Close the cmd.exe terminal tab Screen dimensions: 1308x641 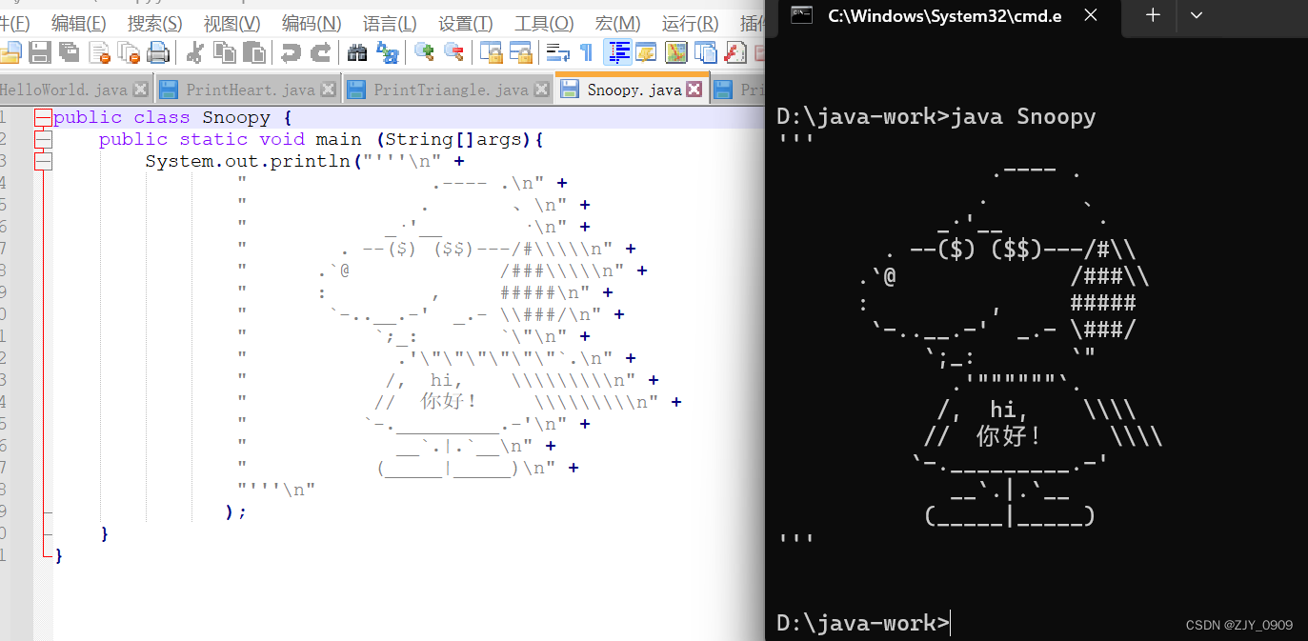pyautogui.click(x=1090, y=15)
